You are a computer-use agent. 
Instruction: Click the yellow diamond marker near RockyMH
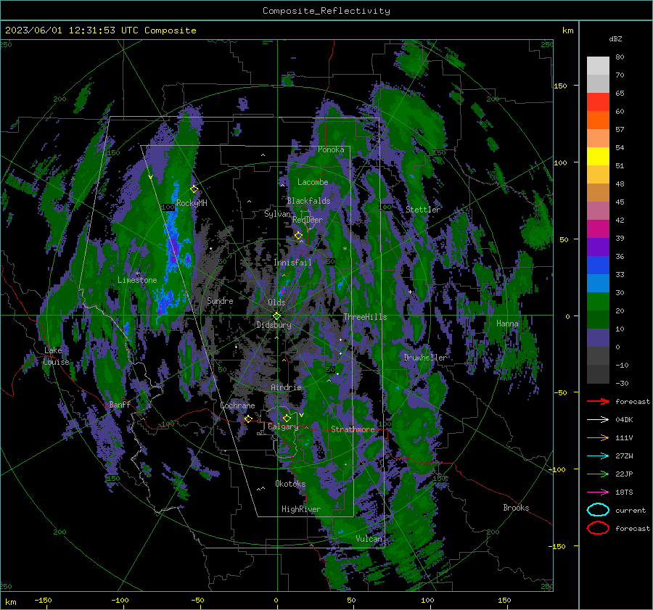194,189
